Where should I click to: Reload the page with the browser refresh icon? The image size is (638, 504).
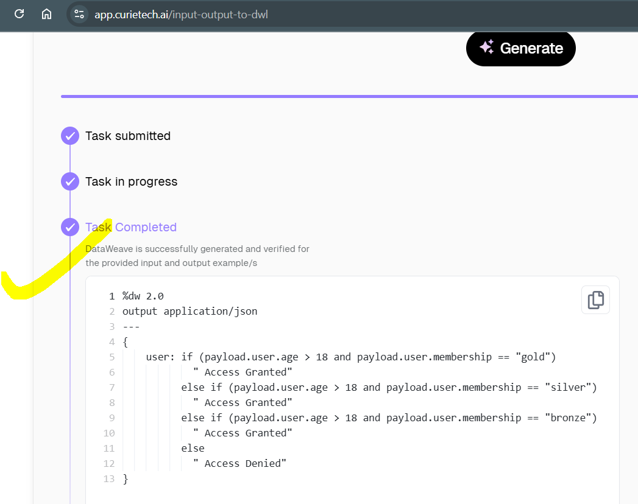click(19, 14)
